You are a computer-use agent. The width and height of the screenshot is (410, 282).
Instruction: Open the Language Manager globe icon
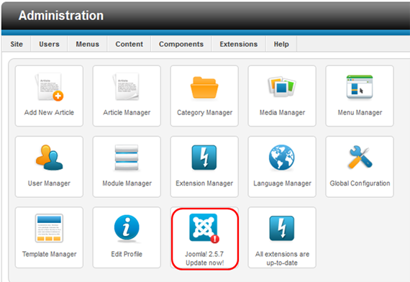click(282, 158)
